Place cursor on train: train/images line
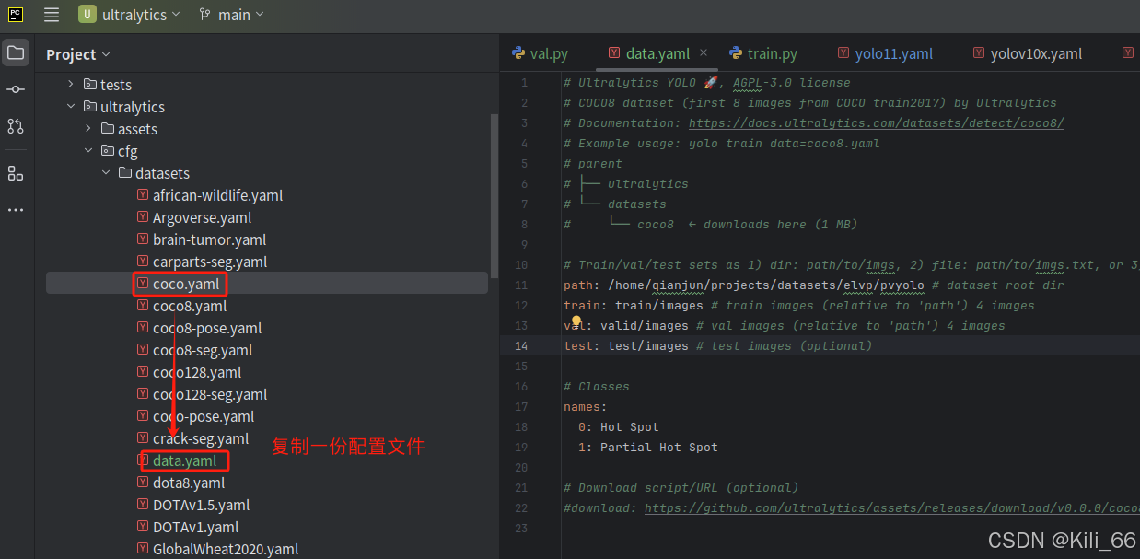1140x559 pixels. point(799,306)
